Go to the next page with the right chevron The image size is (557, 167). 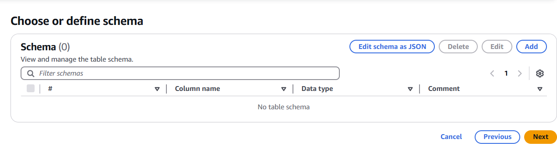click(520, 73)
